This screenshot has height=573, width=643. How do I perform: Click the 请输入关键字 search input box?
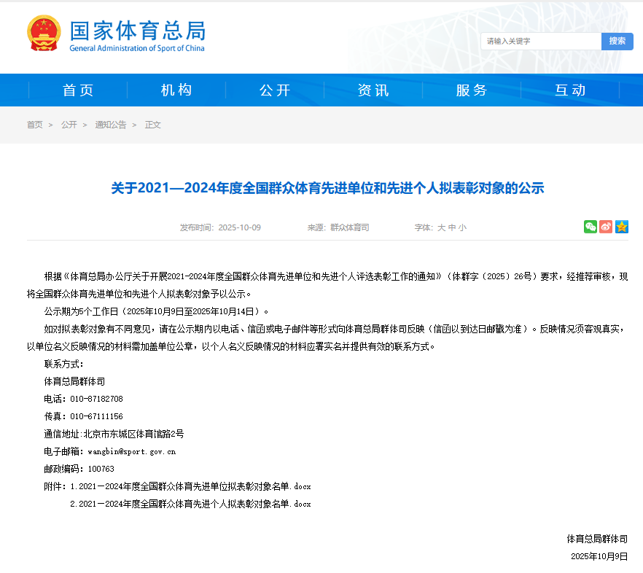pyautogui.click(x=541, y=42)
